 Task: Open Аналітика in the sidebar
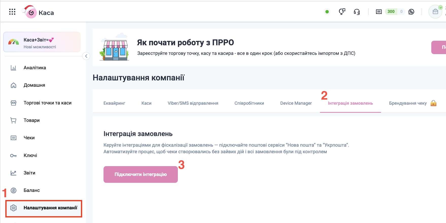35,68
